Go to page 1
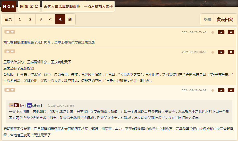Viewport: 238px width, 141px height. (20, 19)
